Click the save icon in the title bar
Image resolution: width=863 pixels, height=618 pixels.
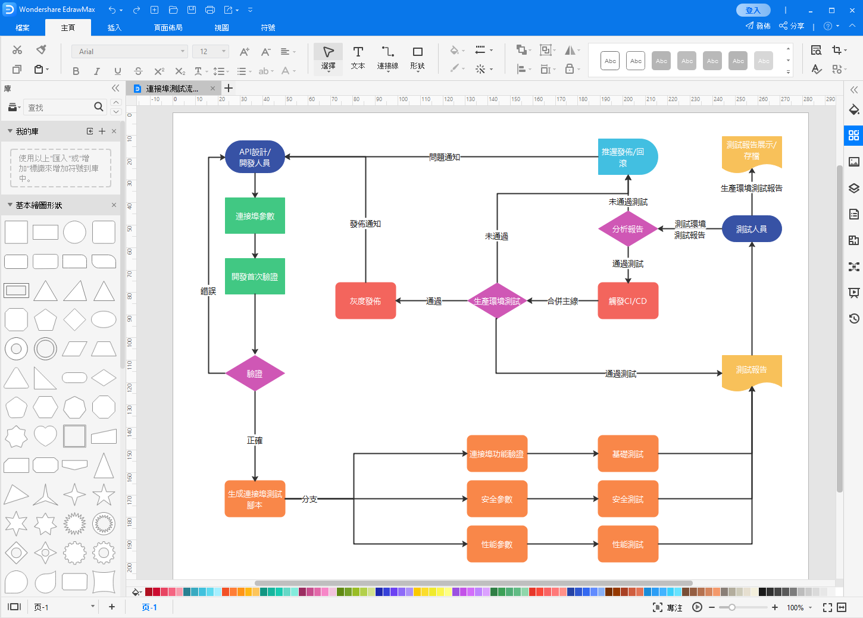coord(191,10)
